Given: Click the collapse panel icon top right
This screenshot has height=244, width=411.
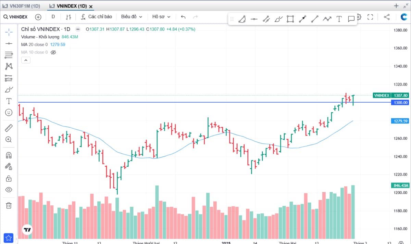Looking at the screenshot, I should [406, 6].
